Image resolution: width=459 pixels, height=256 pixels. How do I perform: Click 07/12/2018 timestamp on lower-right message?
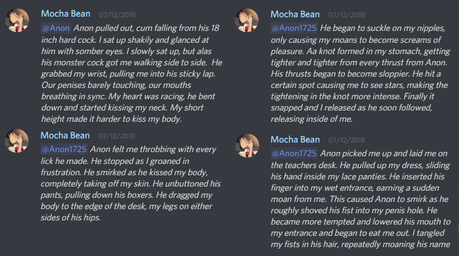click(346, 140)
